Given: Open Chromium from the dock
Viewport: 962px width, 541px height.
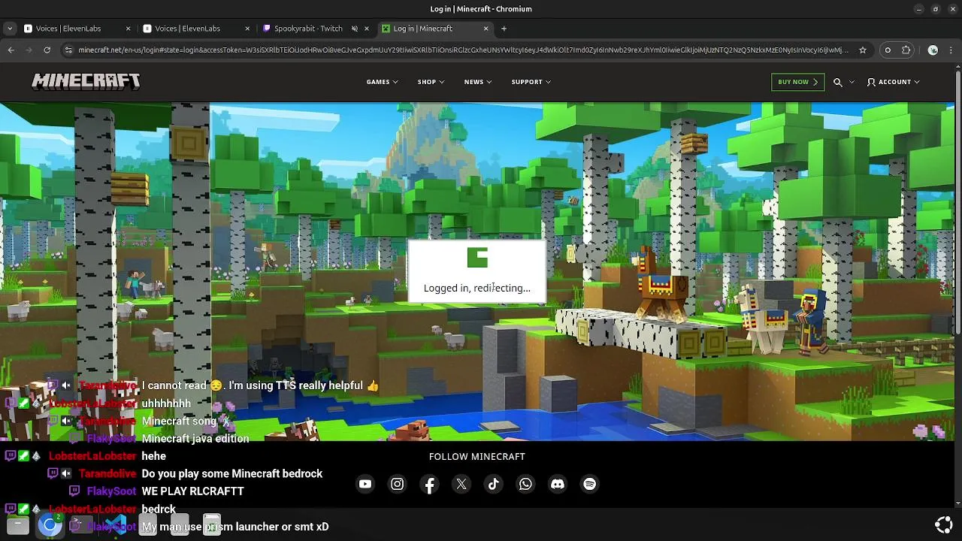Looking at the screenshot, I should 50,524.
